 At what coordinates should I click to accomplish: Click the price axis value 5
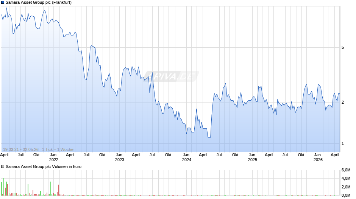[343, 47]
